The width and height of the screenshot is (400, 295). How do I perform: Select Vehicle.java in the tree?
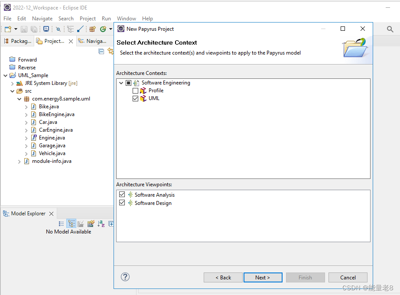coord(52,153)
